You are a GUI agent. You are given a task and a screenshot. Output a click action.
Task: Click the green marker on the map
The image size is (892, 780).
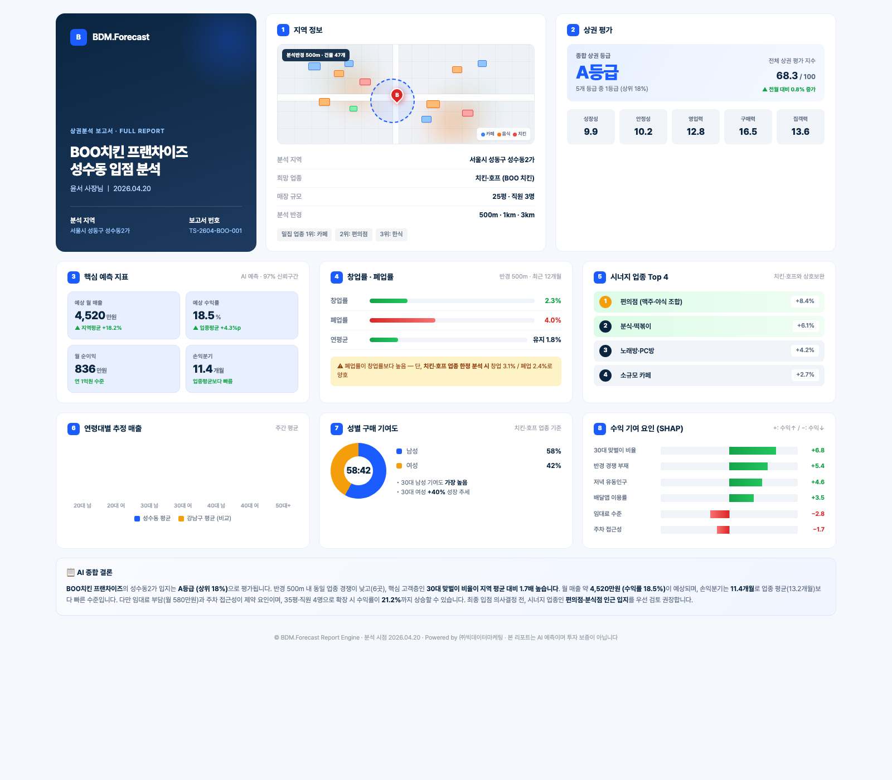coord(353,109)
